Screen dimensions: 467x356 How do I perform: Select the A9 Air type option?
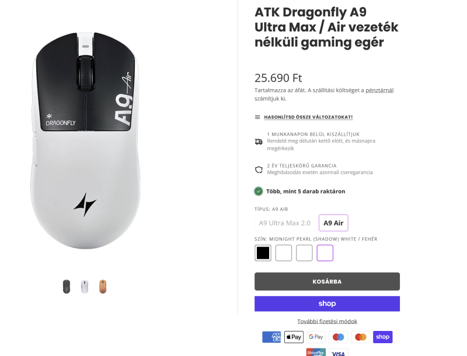[x=333, y=223]
